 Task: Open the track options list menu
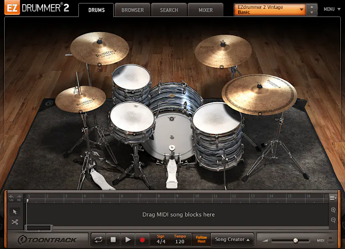coord(333,198)
